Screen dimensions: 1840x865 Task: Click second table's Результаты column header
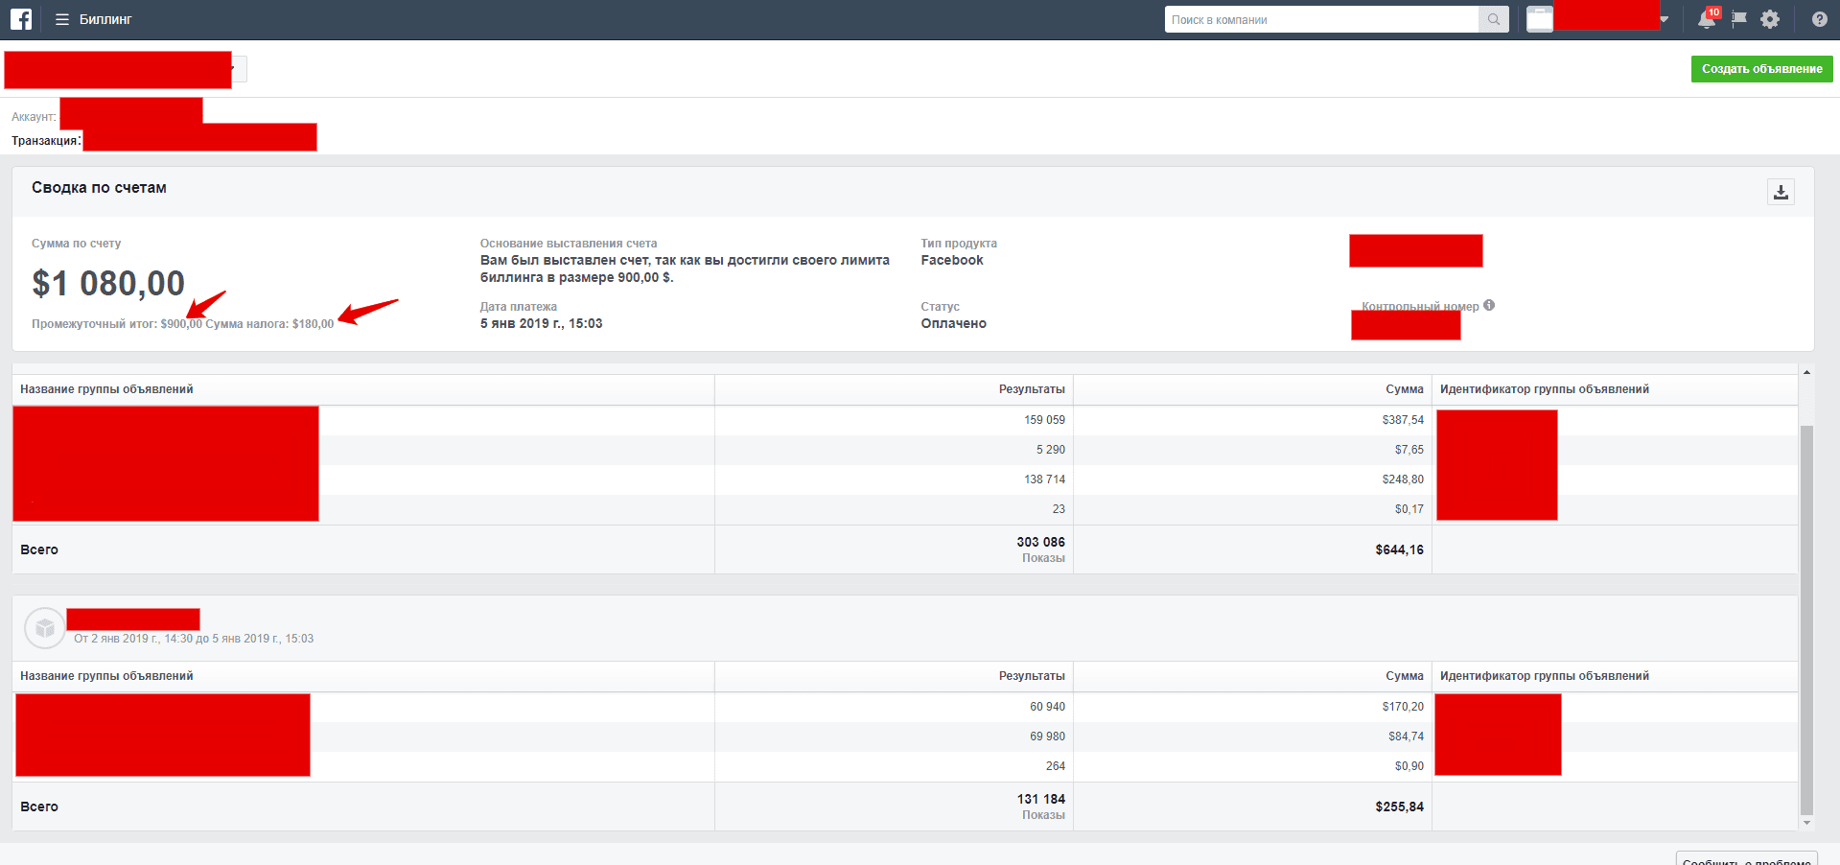click(x=1032, y=676)
